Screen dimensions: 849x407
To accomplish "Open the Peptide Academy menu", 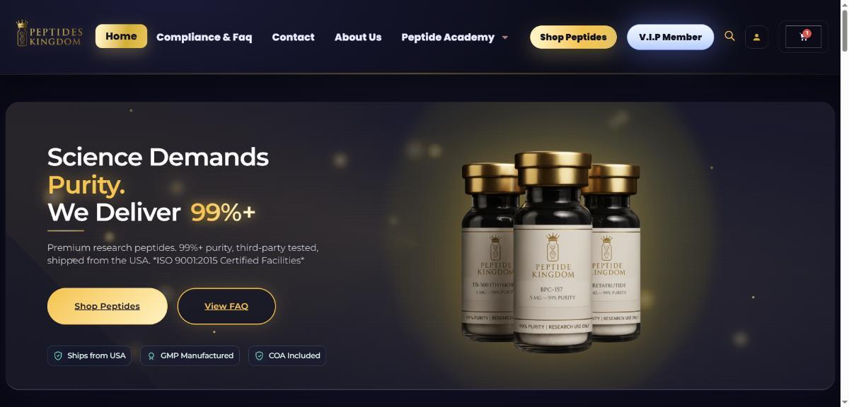I will (x=448, y=37).
